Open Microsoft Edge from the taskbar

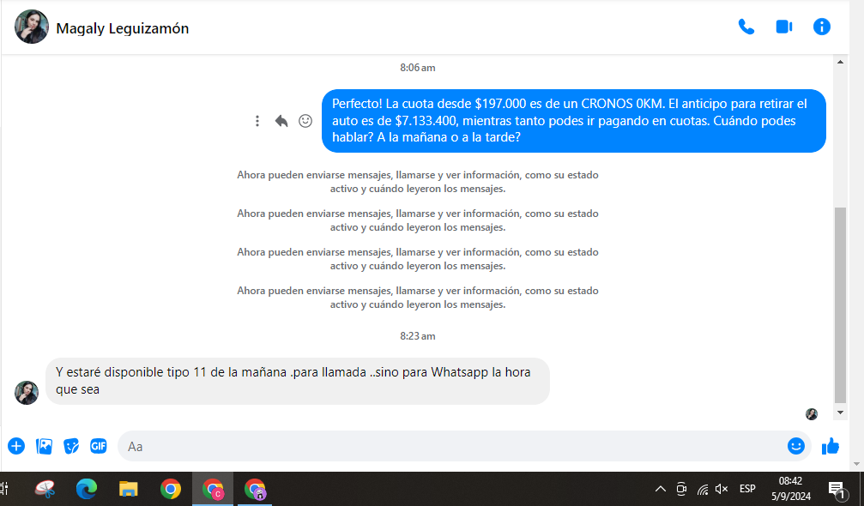[x=87, y=489]
